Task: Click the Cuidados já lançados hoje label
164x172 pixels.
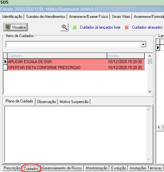Action: click(100, 27)
